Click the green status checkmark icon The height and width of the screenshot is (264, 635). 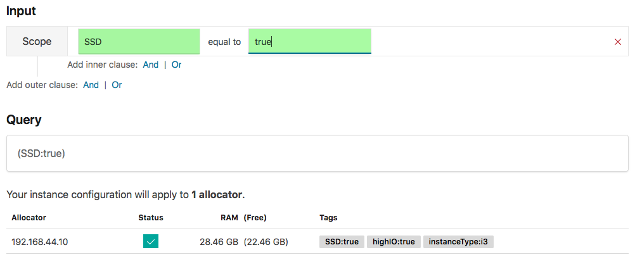(x=151, y=241)
